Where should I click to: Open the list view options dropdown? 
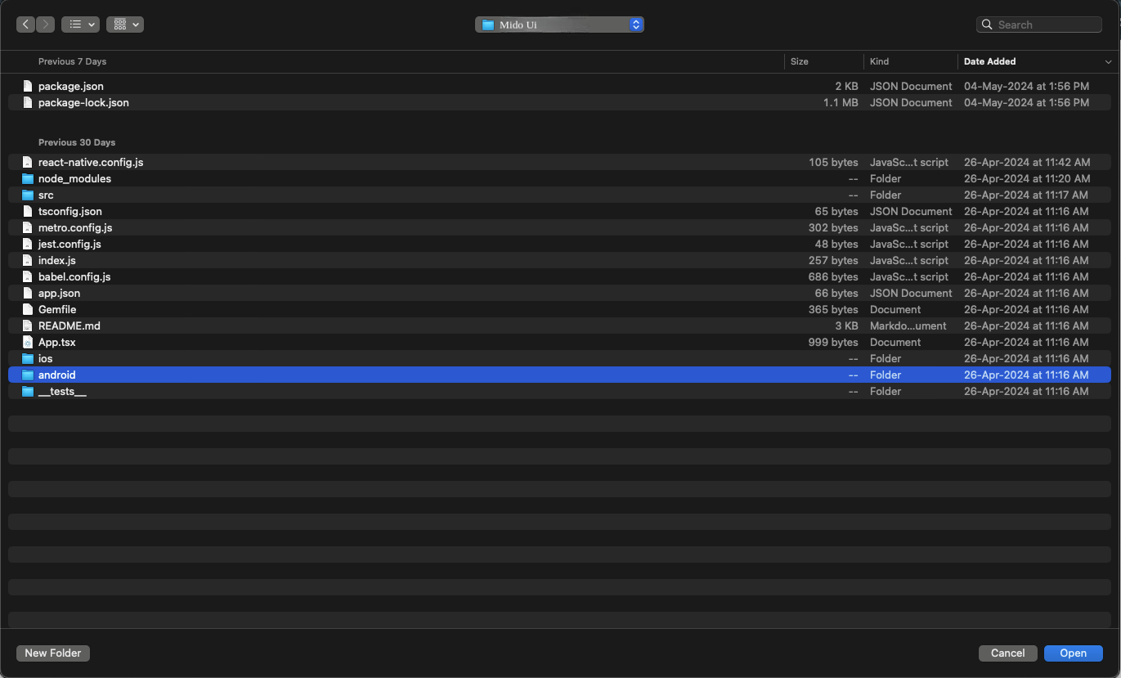pyautogui.click(x=80, y=25)
